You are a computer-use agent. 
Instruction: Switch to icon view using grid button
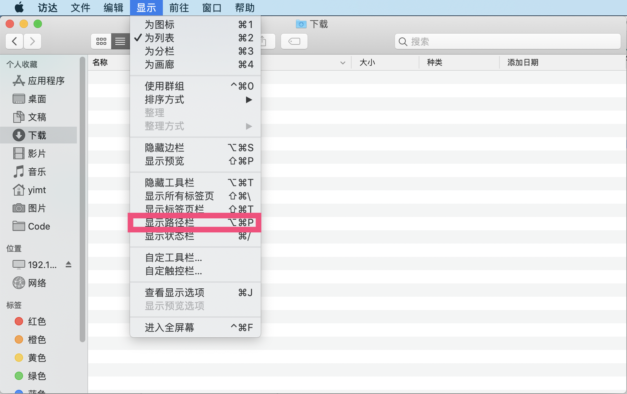[x=101, y=41]
